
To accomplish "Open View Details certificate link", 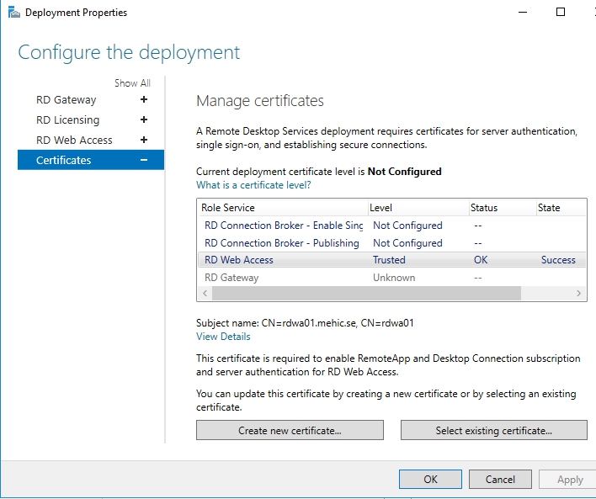I will pos(223,337).
